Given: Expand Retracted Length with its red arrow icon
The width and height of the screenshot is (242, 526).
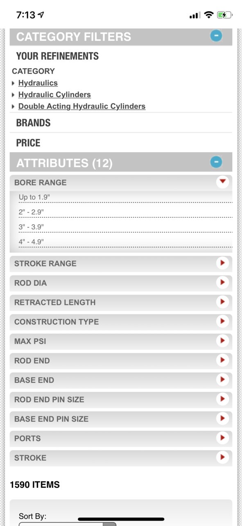Looking at the screenshot, I should (x=222, y=302).
